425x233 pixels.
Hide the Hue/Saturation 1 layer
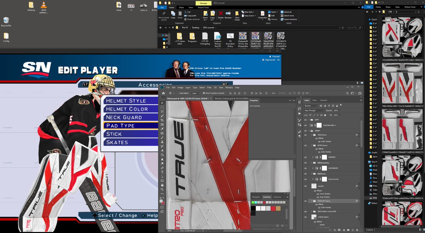(x=306, y=125)
